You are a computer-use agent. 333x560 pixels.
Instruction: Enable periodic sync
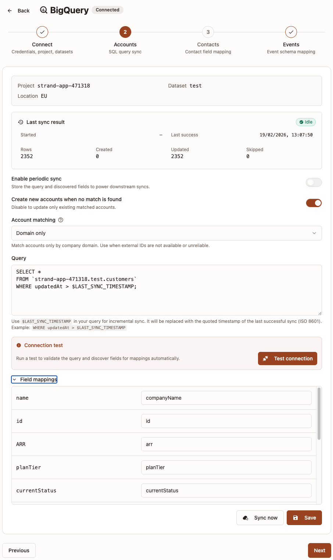314,182
